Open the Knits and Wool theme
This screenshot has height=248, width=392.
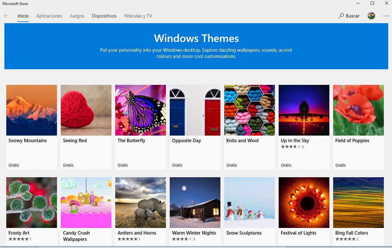tap(249, 110)
